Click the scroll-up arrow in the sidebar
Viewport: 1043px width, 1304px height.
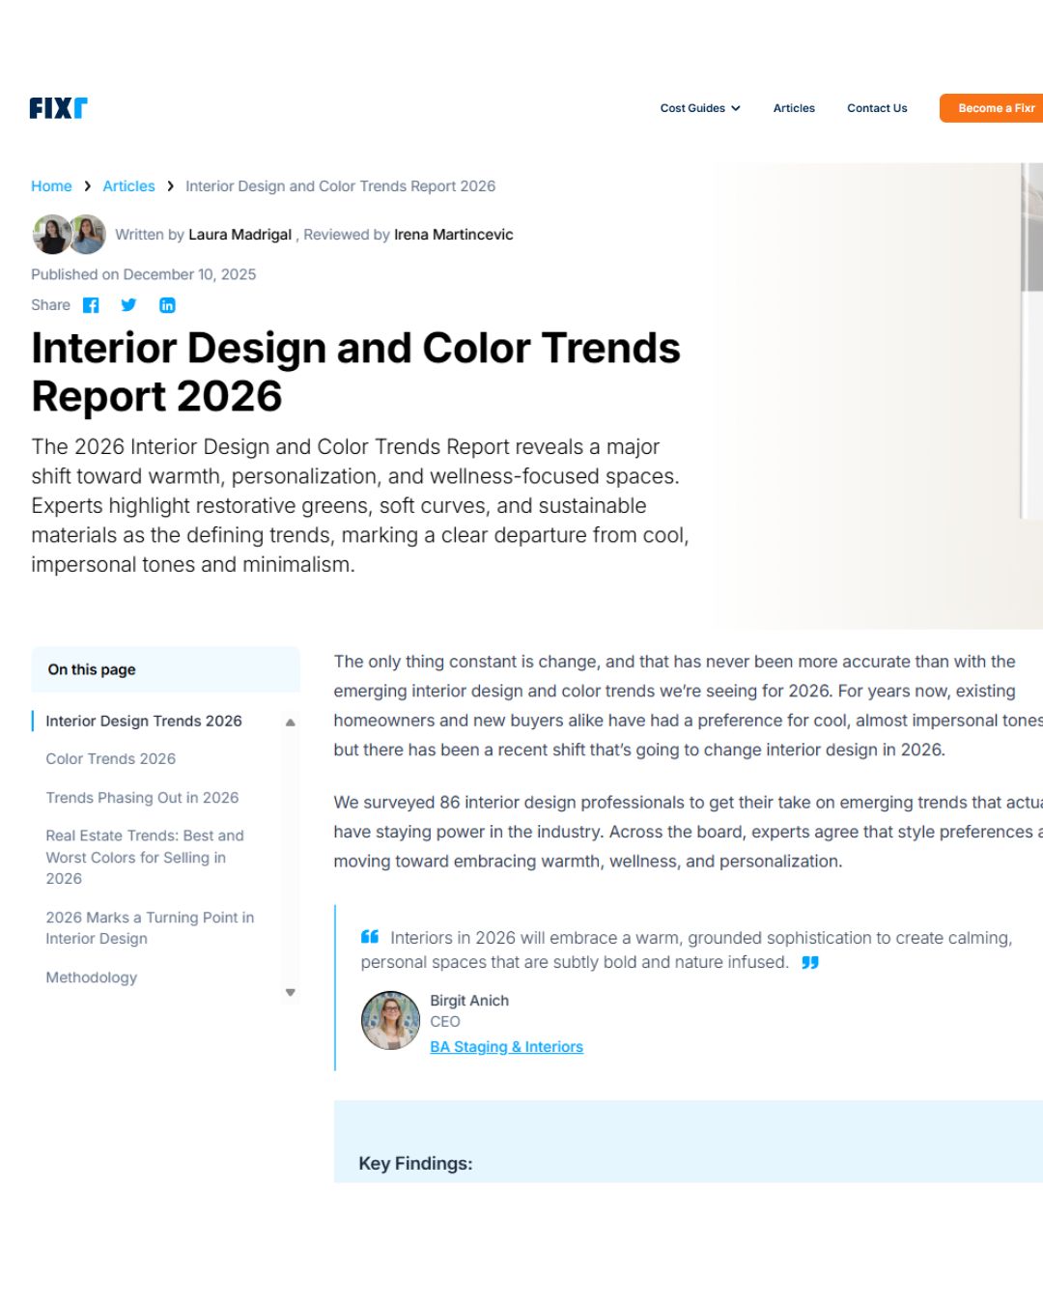click(290, 722)
